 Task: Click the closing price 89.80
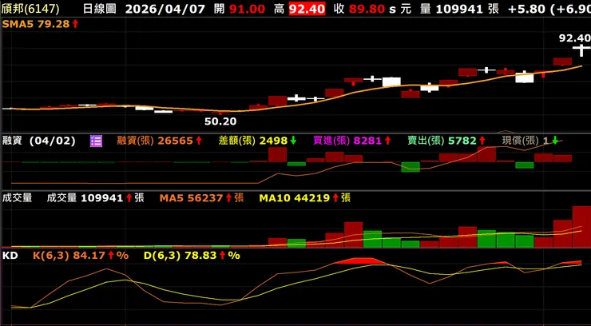(367, 9)
